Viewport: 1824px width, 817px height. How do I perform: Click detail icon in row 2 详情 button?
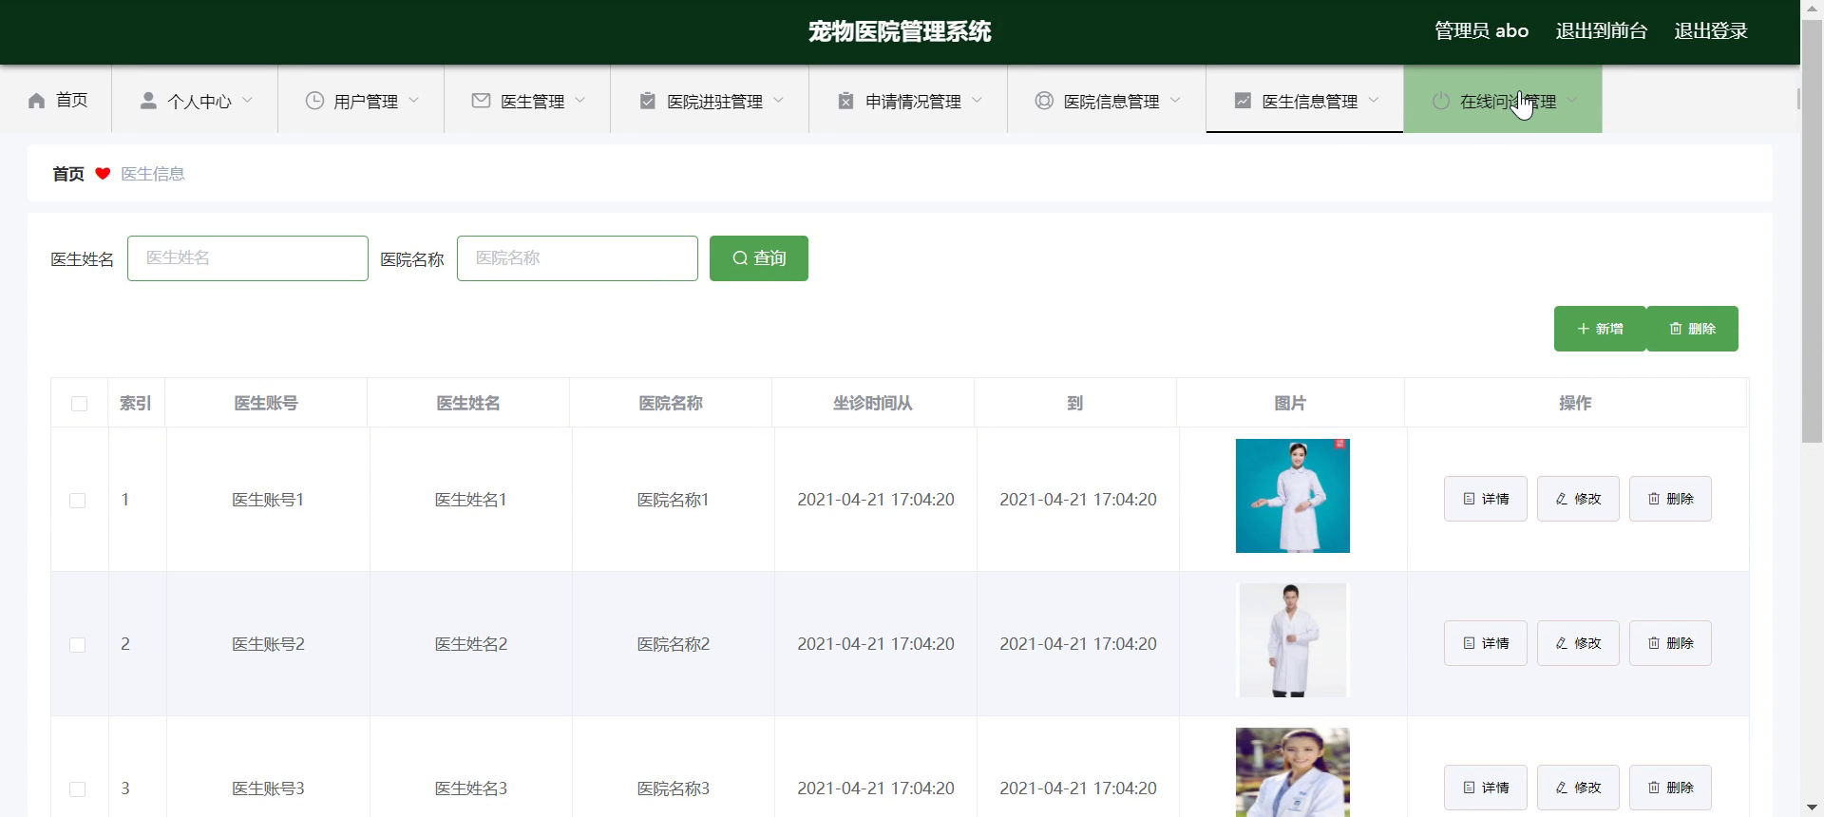[1469, 643]
